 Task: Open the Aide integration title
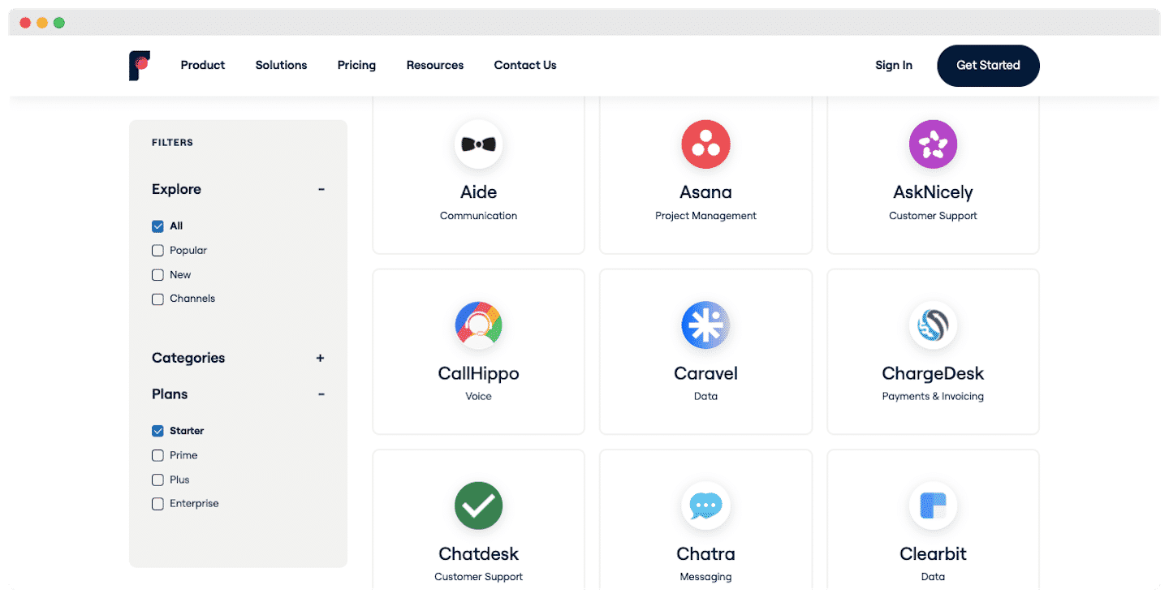pos(479,192)
